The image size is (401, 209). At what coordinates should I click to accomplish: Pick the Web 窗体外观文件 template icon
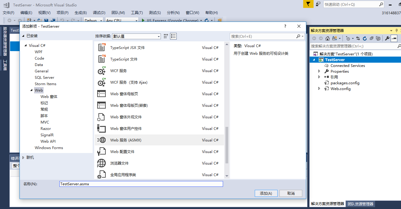tap(101, 117)
